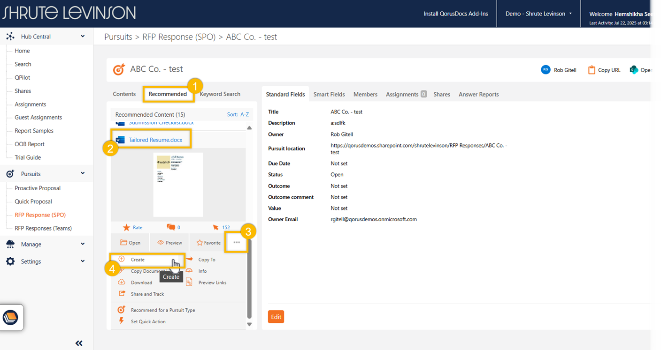Collapse the Hub Central section
661x350 pixels.
(x=83, y=37)
